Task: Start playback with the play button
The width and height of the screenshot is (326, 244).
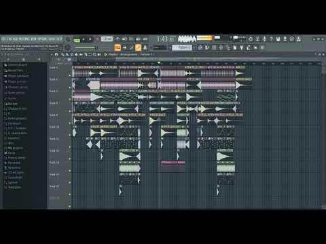Action: point(84,39)
